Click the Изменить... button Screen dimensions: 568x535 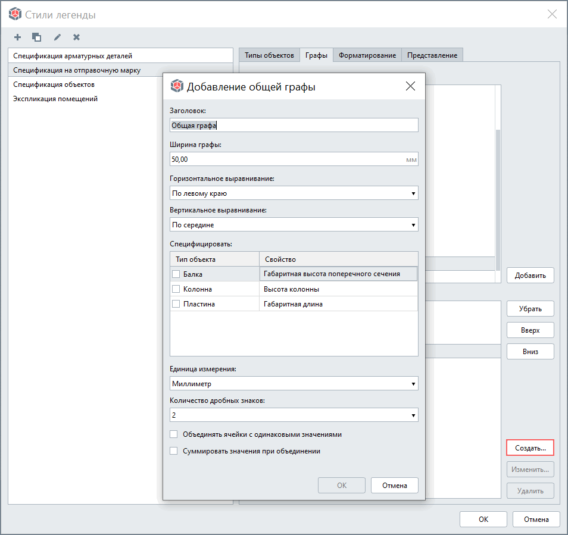point(530,469)
